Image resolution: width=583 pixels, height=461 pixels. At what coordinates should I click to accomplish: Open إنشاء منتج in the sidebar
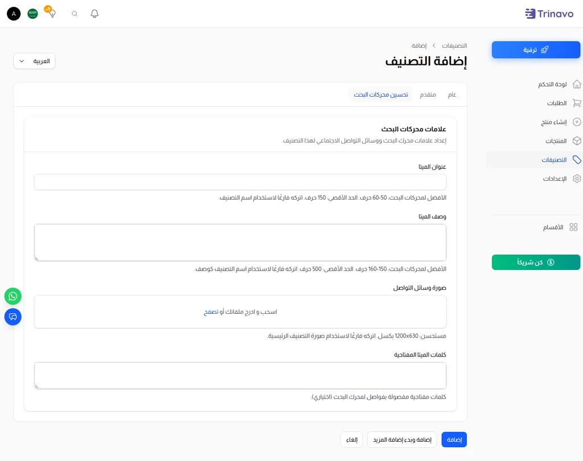(553, 122)
